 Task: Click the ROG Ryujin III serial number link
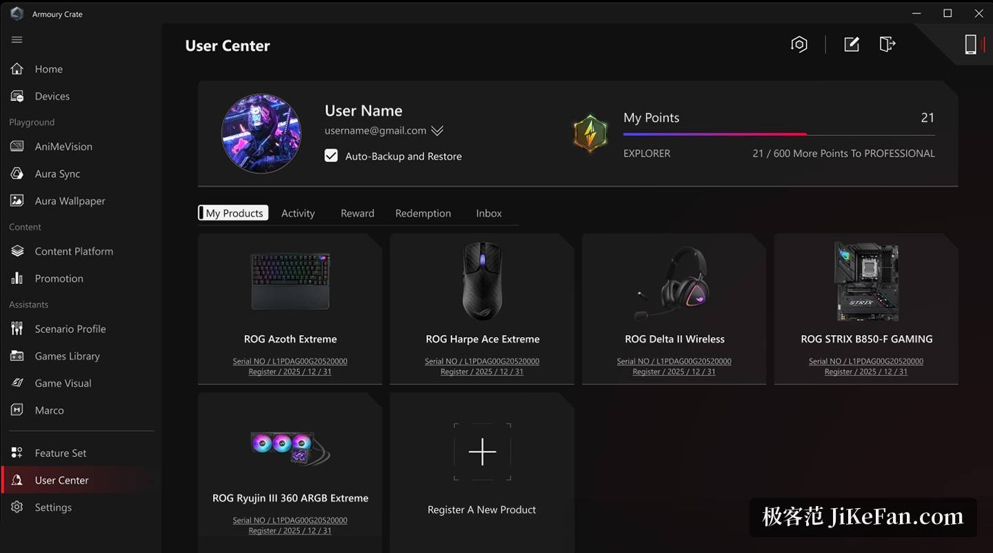pyautogui.click(x=290, y=521)
